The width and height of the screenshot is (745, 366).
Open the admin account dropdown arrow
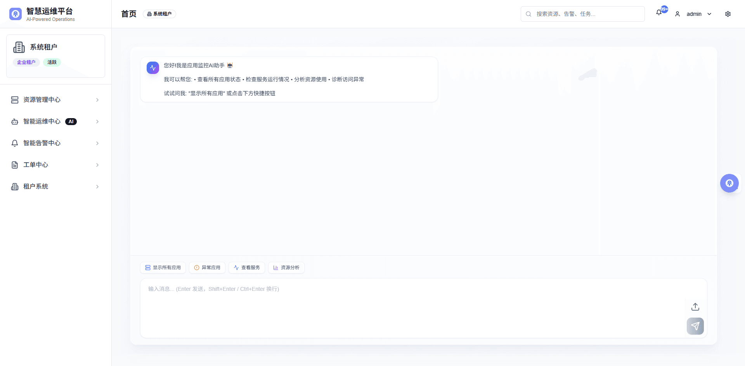click(709, 14)
